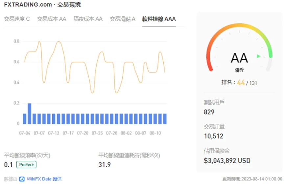Click the 0.4 y-axis label
The image size is (284, 185).
16,82
